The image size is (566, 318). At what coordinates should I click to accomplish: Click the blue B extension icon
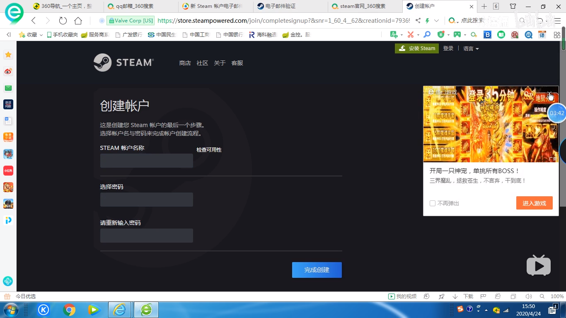click(x=487, y=35)
